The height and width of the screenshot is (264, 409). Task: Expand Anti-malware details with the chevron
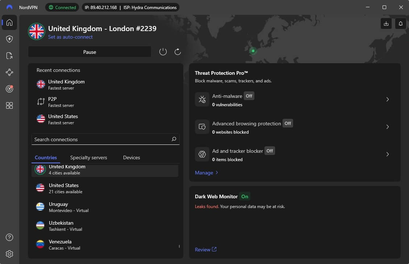pos(388,99)
